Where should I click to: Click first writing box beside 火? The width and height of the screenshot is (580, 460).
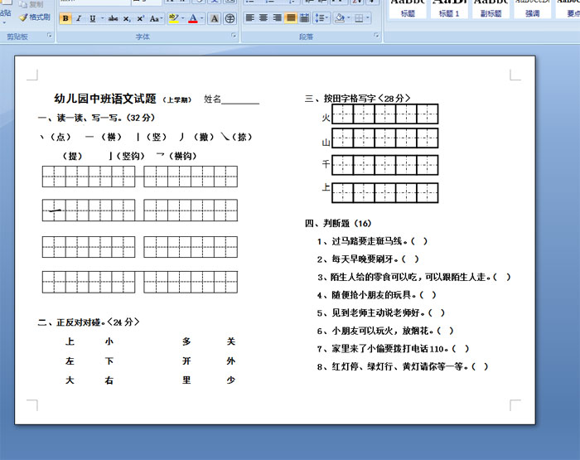(x=342, y=114)
